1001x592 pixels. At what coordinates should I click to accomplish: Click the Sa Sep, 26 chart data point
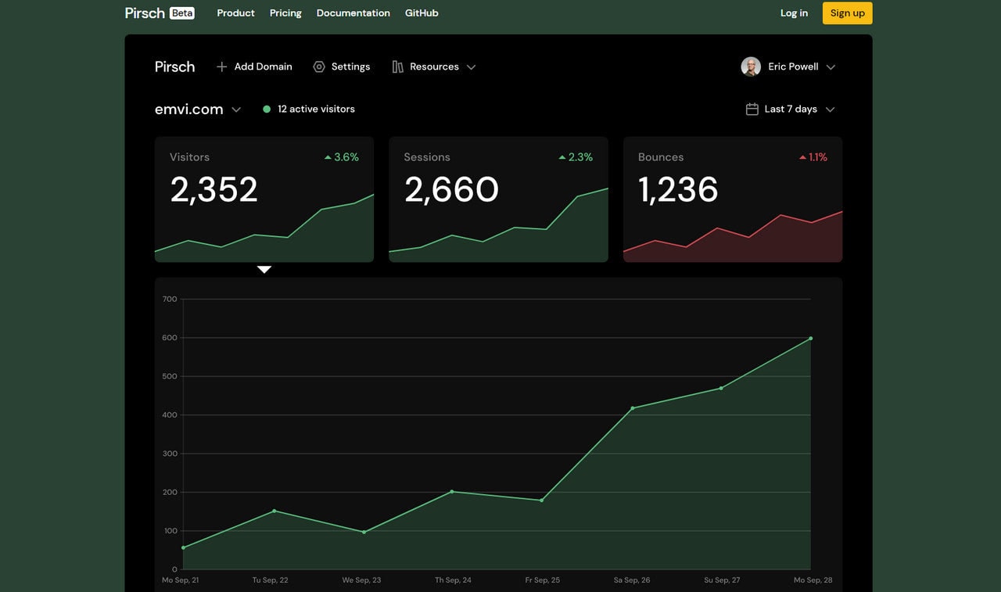point(632,408)
